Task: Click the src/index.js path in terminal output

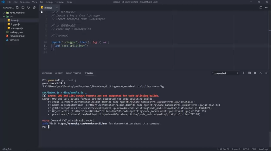Action: (51, 93)
